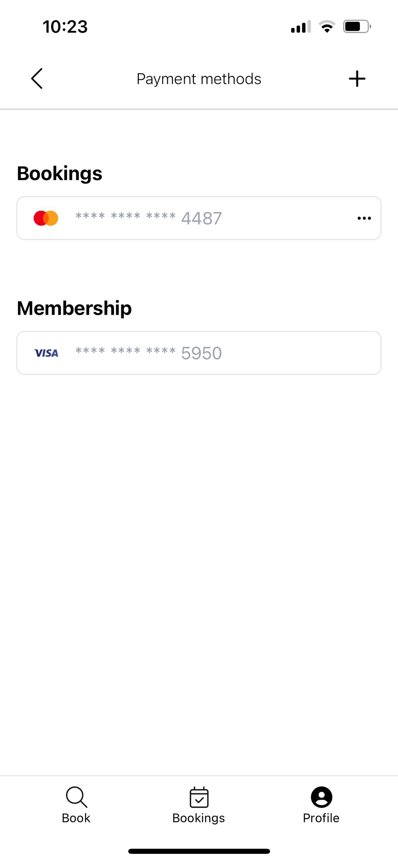This screenshot has height=862, width=398.
Task: Tap the Mastercard logo icon
Action: point(46,218)
